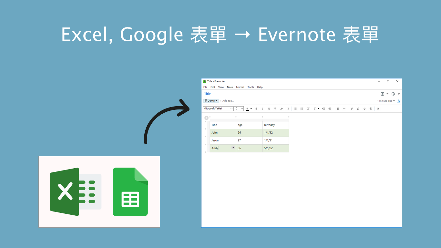Image resolution: width=441 pixels, height=248 pixels.
Task: Click the '1/1/91' table cell
Action: 276,140
